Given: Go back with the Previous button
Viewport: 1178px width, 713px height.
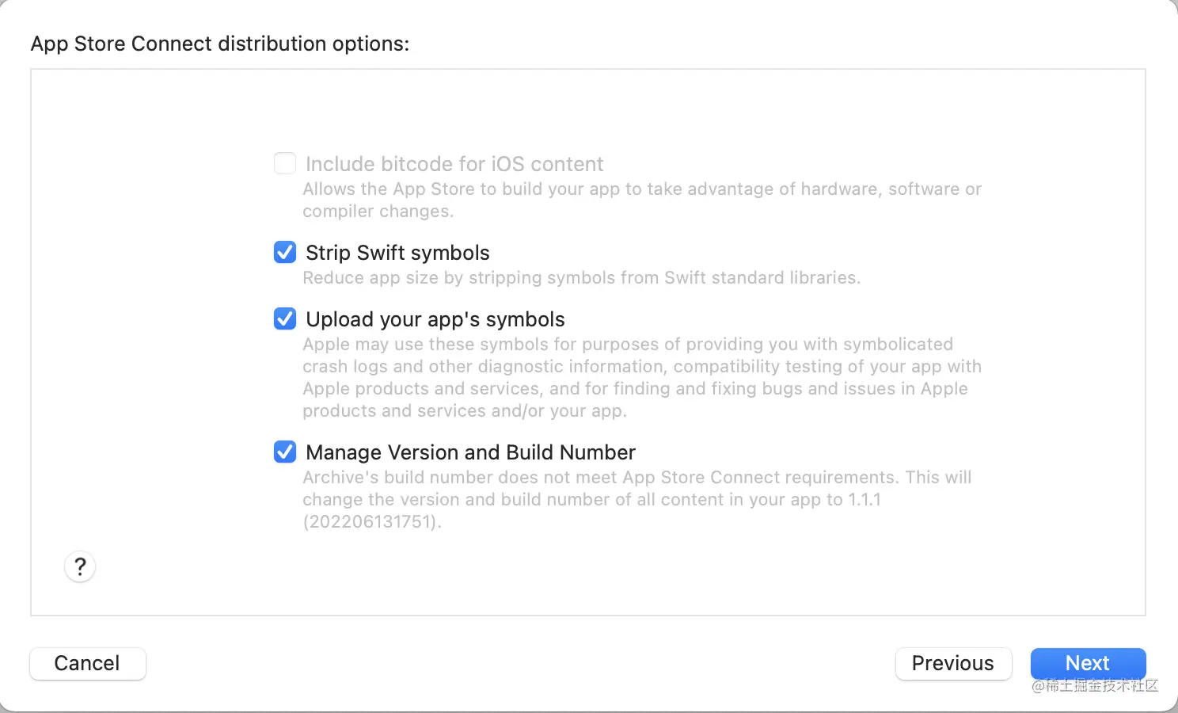Looking at the screenshot, I should tap(953, 663).
